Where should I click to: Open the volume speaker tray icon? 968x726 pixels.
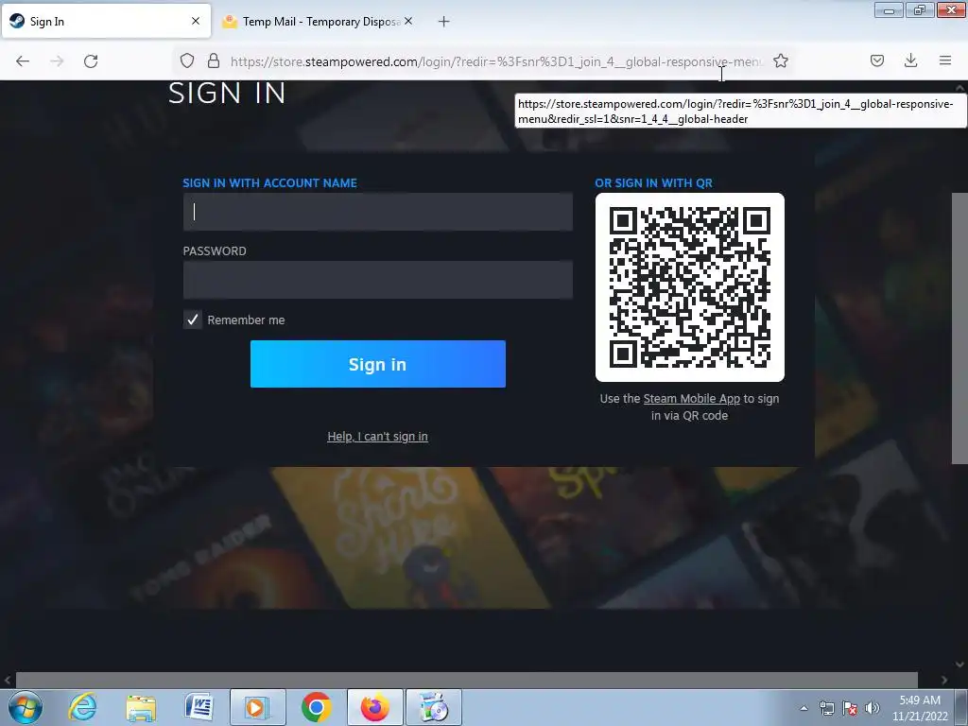pos(872,709)
